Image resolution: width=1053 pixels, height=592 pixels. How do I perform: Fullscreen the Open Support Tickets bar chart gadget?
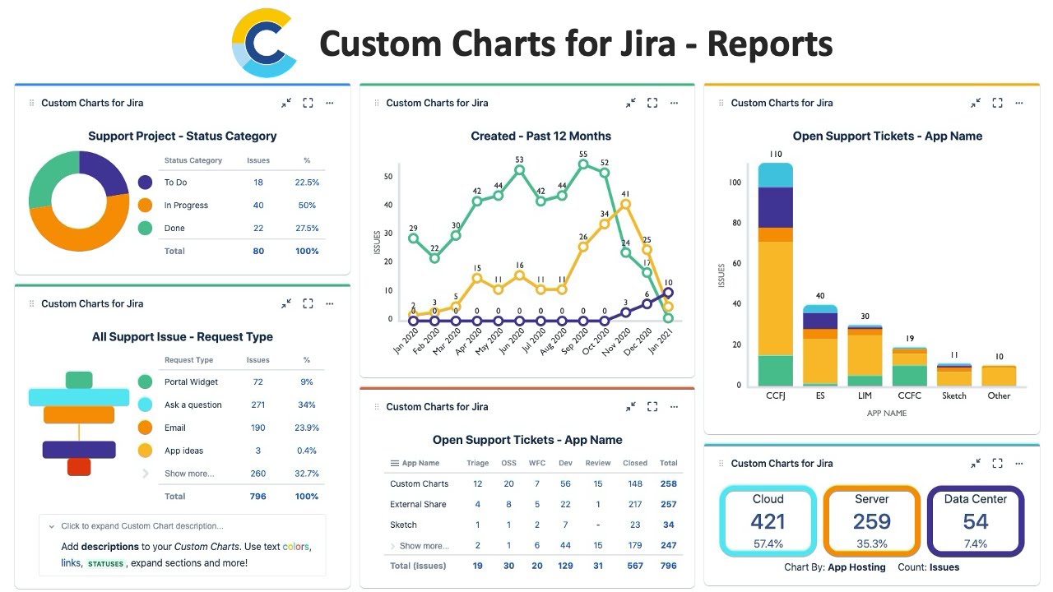pos(997,103)
